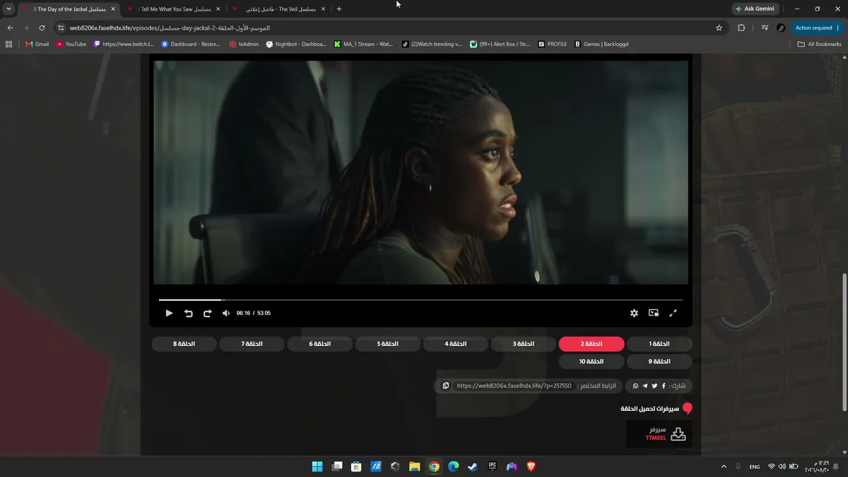Open video player settings gear

634,313
